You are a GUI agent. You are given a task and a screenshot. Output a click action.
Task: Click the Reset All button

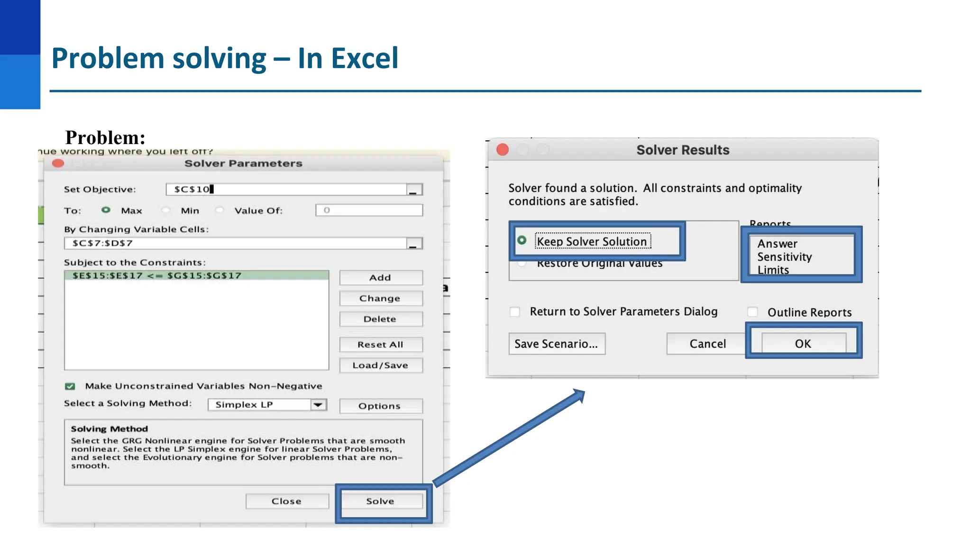tap(381, 345)
